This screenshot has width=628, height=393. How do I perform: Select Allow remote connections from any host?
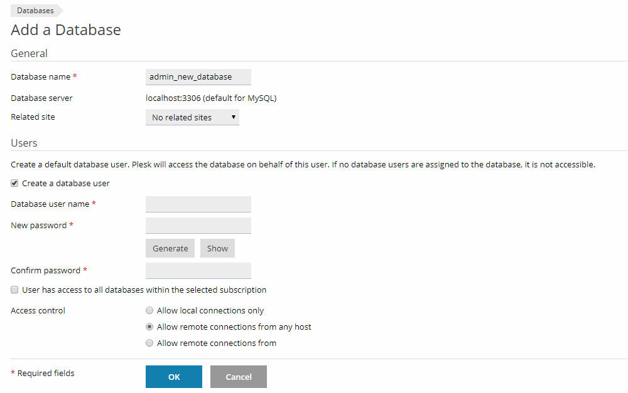[x=149, y=327]
